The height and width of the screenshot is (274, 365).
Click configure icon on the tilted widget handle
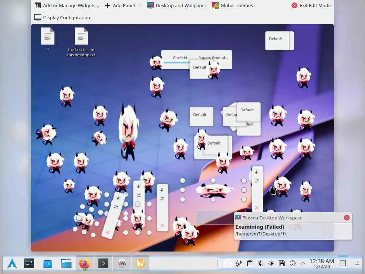(116, 207)
